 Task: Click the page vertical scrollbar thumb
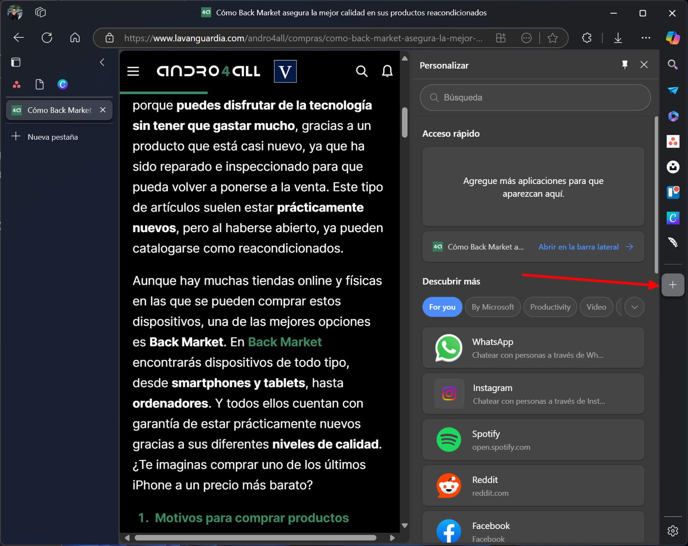click(404, 123)
